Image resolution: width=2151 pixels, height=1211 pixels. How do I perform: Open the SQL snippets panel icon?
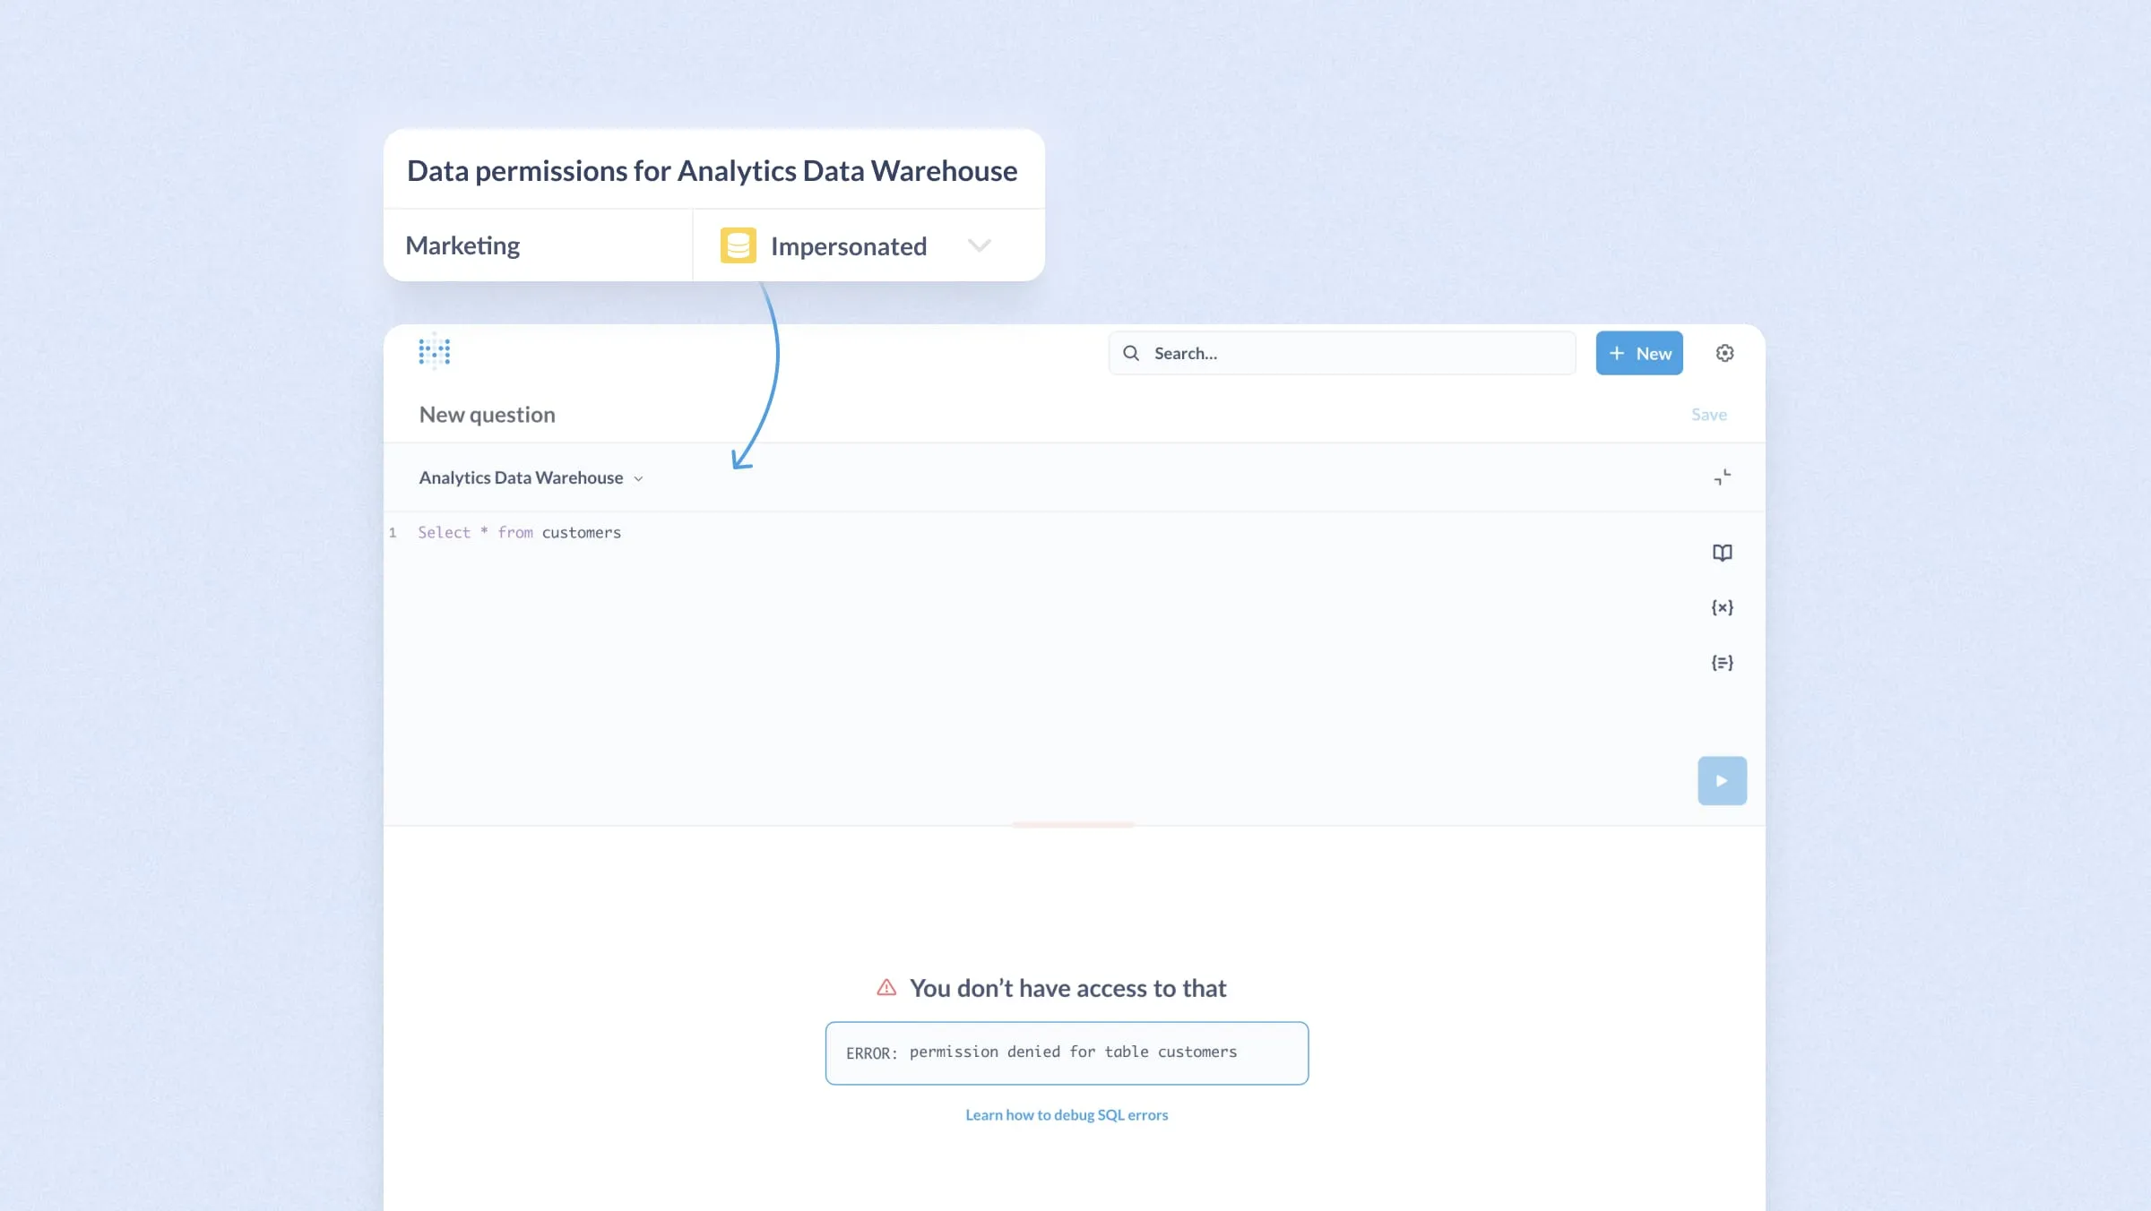(x=1722, y=663)
